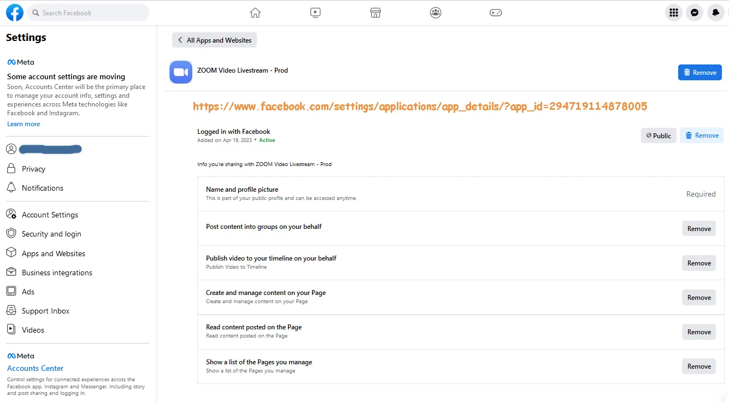The height and width of the screenshot is (402, 729).
Task: Open the Accounts Center link
Action: [35, 368]
